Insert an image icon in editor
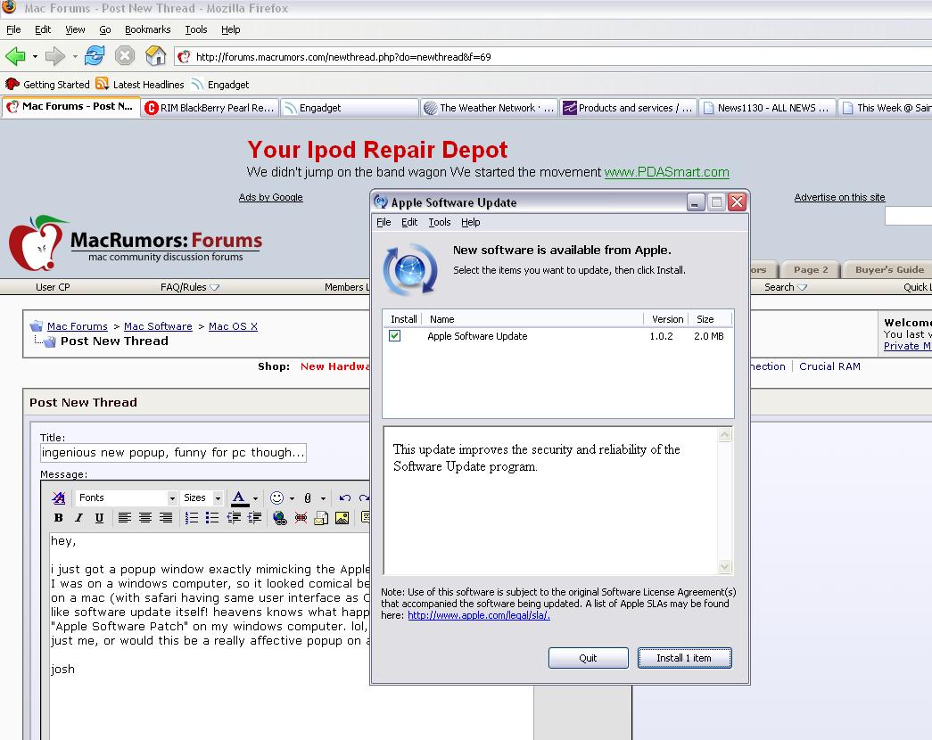The image size is (932, 740). pos(342,518)
